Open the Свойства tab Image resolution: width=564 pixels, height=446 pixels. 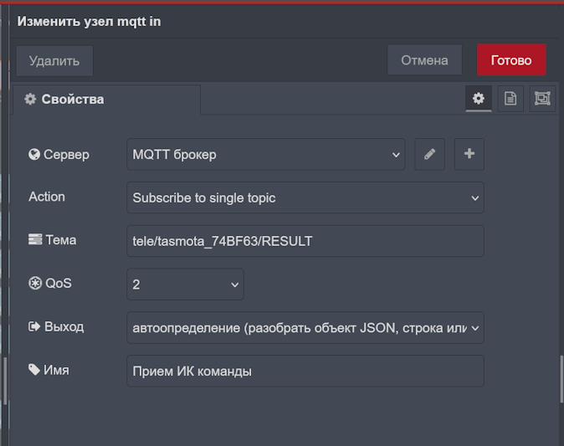106,100
